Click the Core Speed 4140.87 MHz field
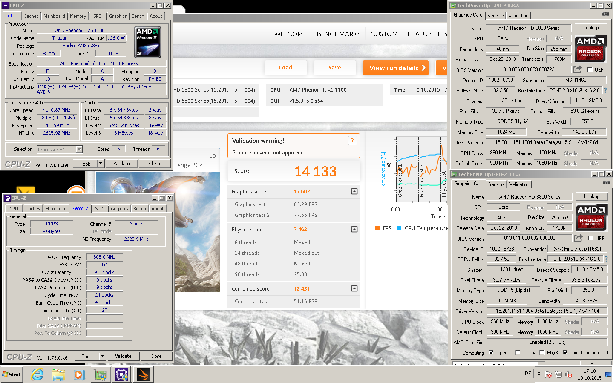The image size is (613, 383). click(57, 110)
